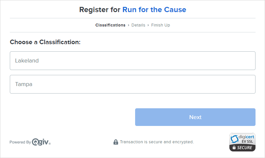Viewport: 265px width, 158px height.
Task: Click the SECURE label on DigiCert badge
Action: pos(244,148)
